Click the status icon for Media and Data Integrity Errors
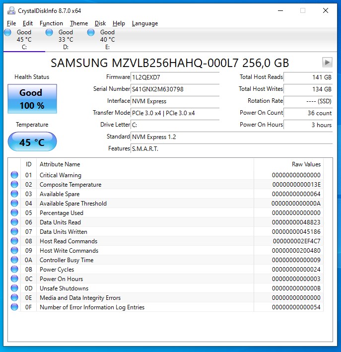 pos(14,297)
